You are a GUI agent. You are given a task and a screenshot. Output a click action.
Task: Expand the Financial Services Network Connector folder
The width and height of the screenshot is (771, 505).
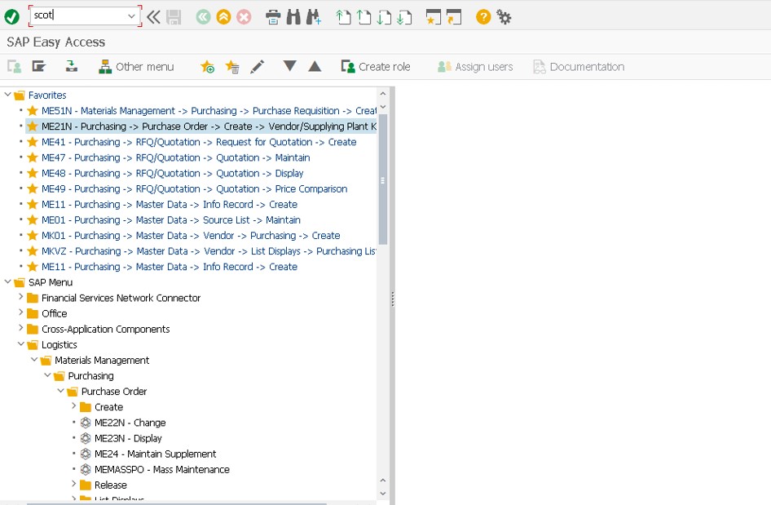(x=20, y=297)
